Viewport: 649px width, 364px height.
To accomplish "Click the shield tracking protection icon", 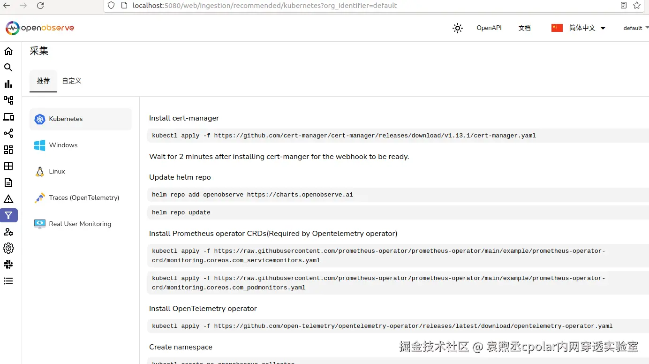I will 111,6.
